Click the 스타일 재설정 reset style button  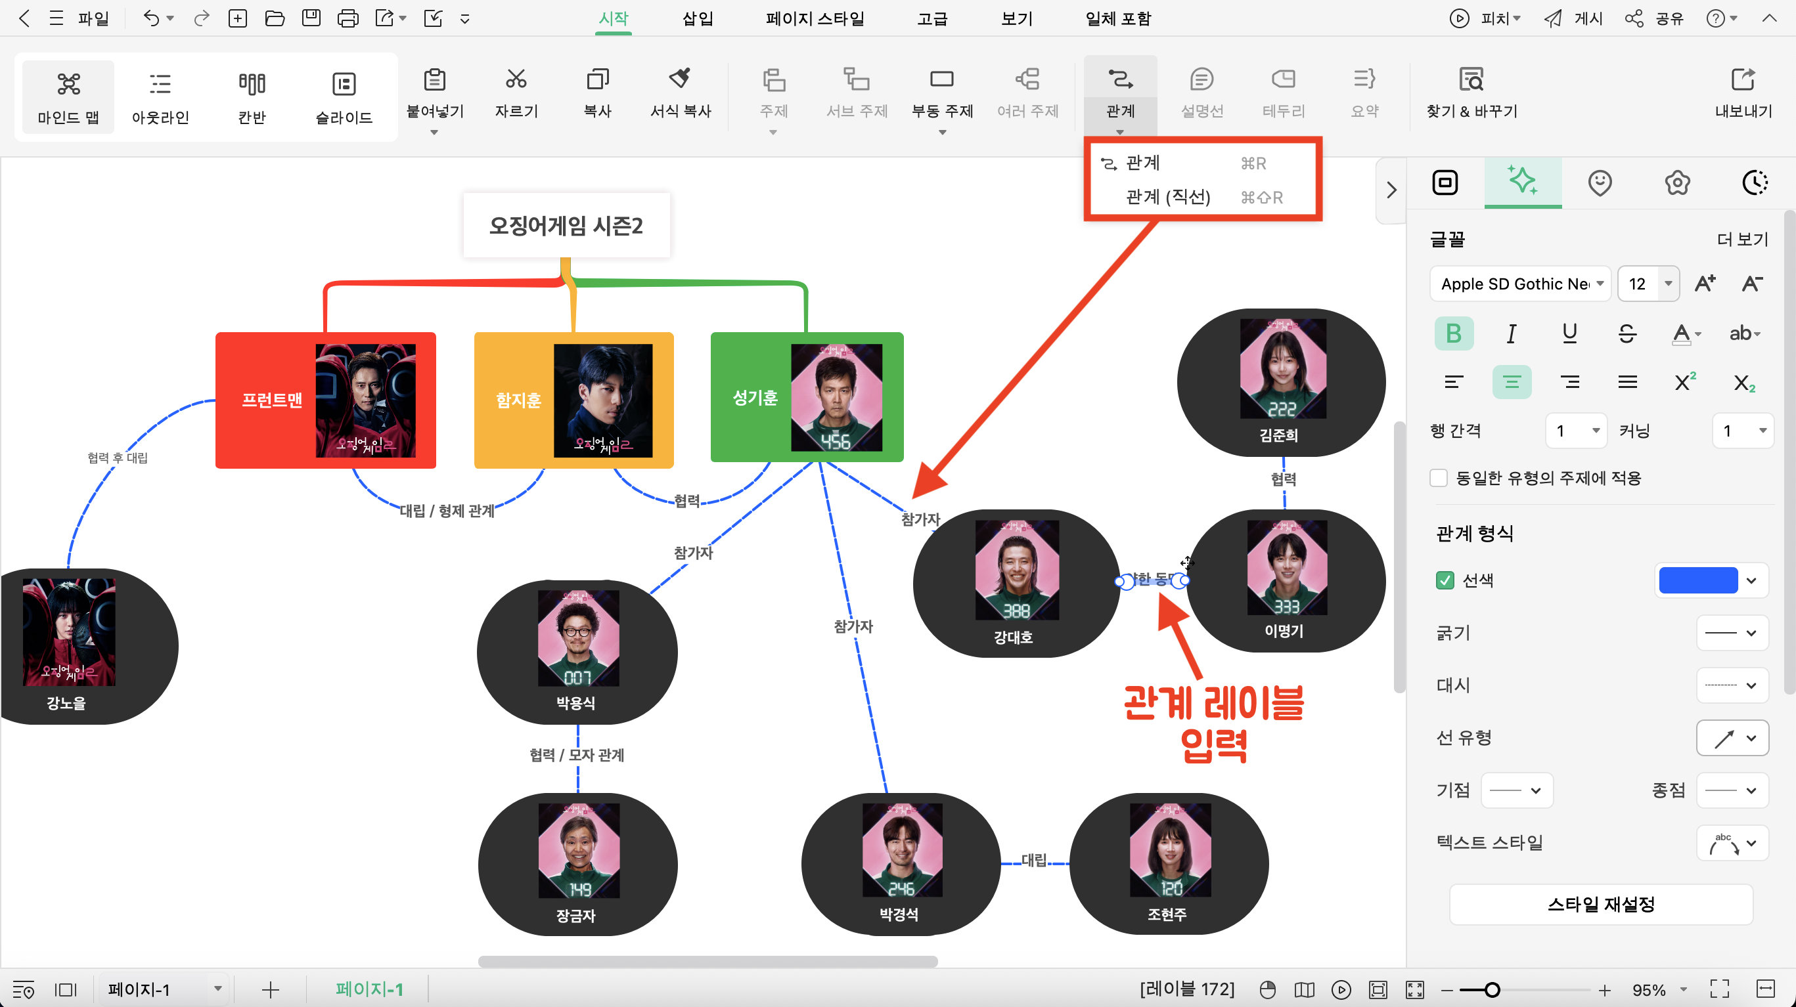tap(1601, 905)
